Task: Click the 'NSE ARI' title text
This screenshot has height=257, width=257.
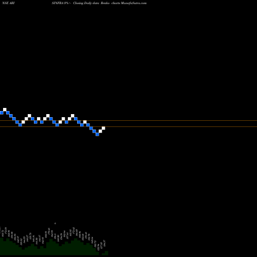Action: [x=8, y=3]
